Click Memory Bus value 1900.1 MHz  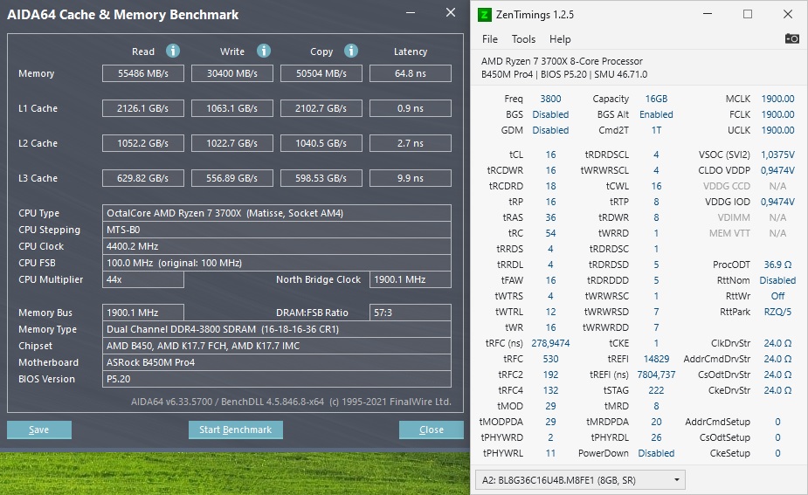click(143, 313)
